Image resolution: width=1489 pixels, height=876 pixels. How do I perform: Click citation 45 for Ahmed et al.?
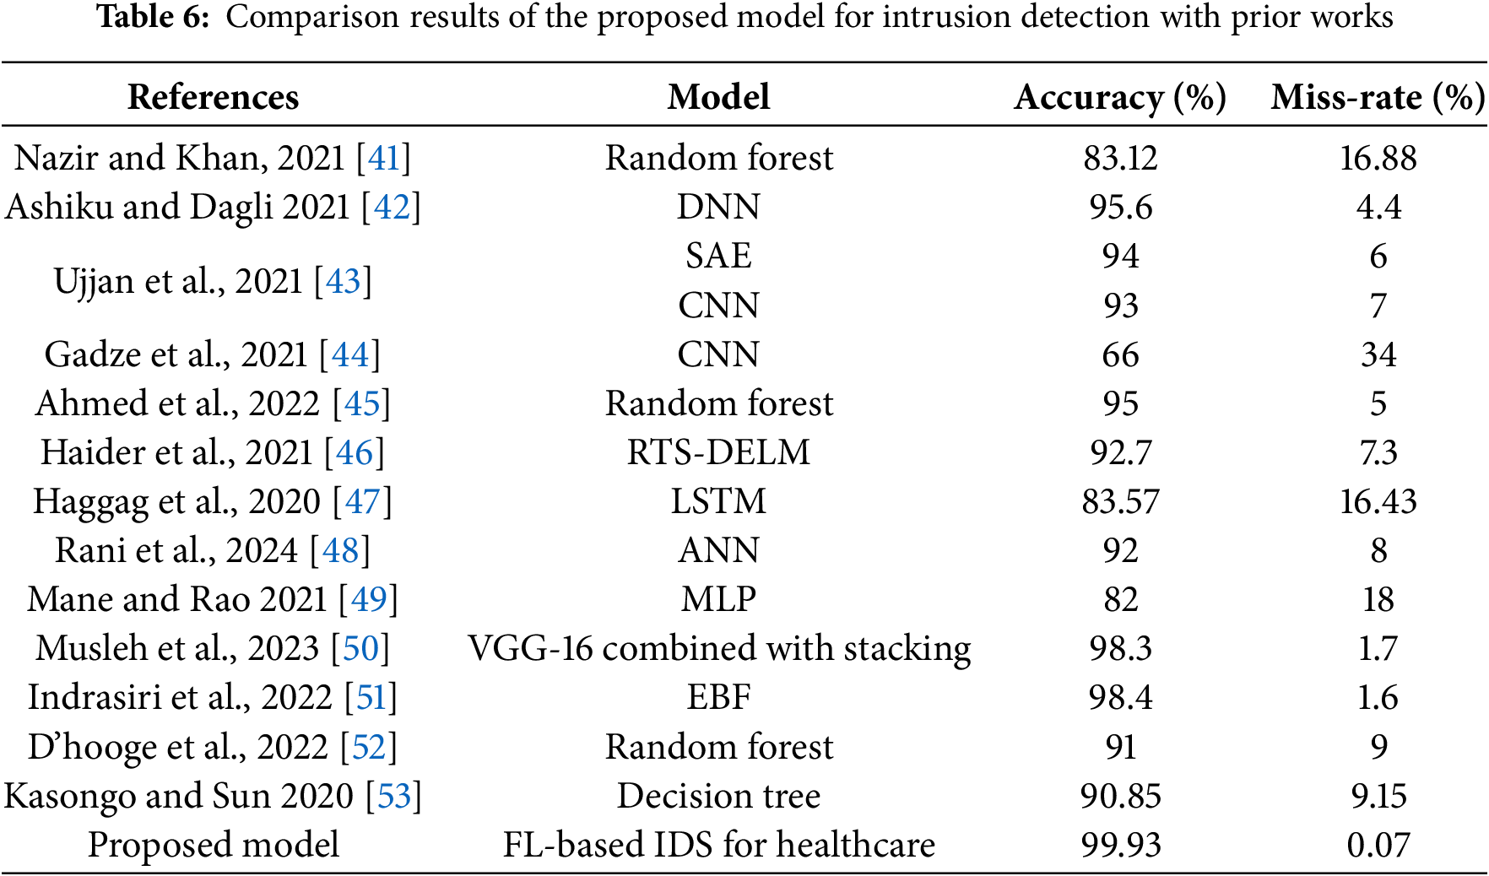(x=362, y=403)
